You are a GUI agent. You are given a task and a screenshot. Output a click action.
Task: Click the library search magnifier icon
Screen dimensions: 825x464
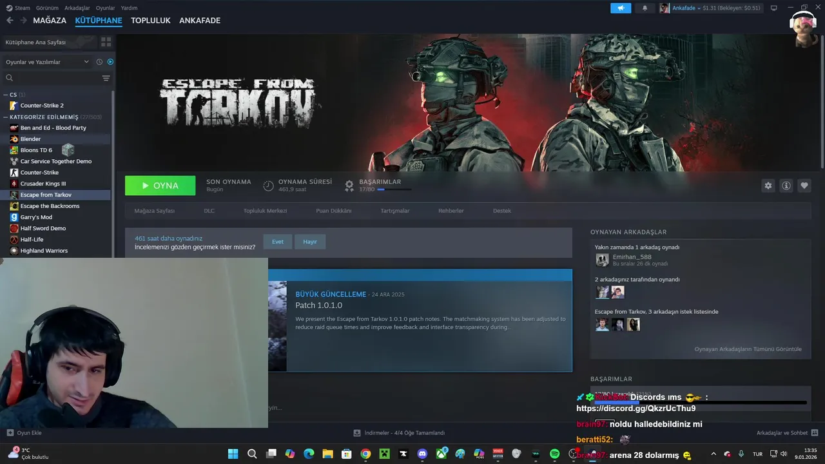point(10,78)
